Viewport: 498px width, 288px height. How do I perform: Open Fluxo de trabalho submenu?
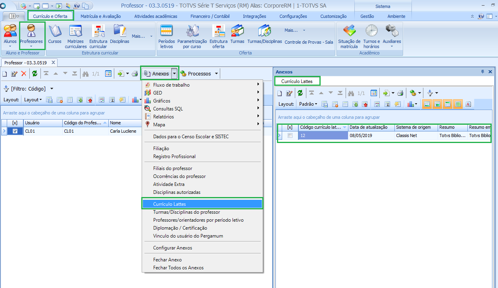click(202, 85)
